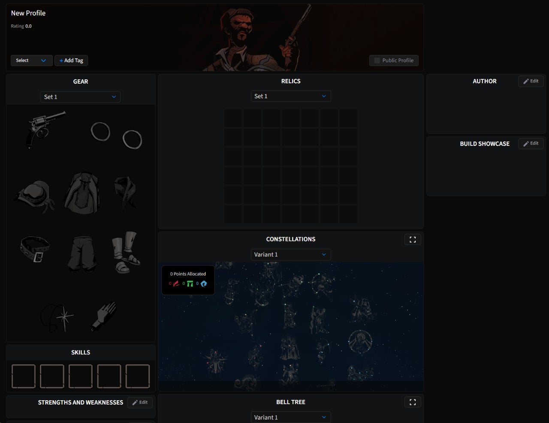Select the glove gear slot
This screenshot has height=423, width=549.
tap(104, 316)
